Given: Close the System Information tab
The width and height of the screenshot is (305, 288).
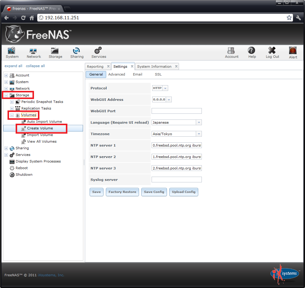Looking at the screenshot, I should click(x=176, y=66).
